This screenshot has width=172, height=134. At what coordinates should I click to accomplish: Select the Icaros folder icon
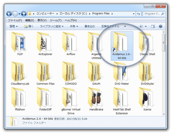[146, 97]
